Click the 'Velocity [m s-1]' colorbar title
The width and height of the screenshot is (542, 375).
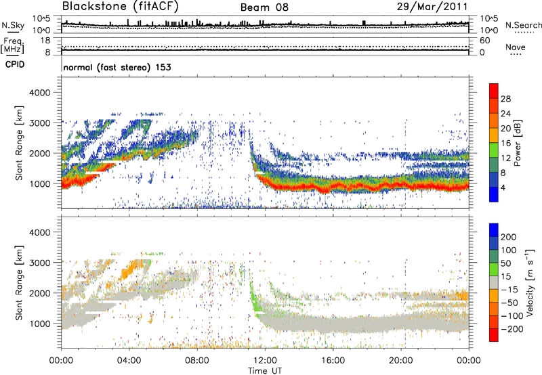coord(530,282)
